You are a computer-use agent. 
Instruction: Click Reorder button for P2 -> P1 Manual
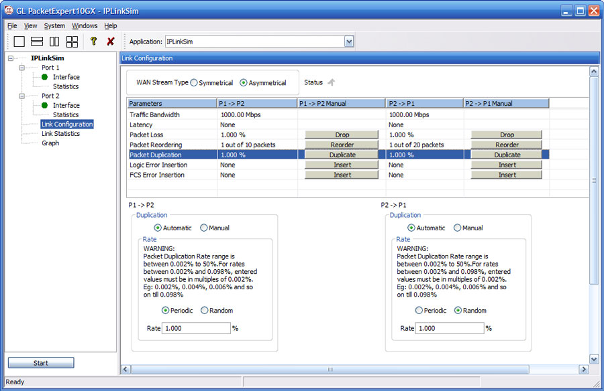[x=507, y=145]
